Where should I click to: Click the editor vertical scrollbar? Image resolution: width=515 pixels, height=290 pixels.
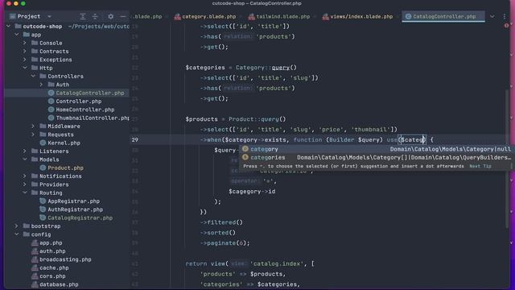[507, 158]
